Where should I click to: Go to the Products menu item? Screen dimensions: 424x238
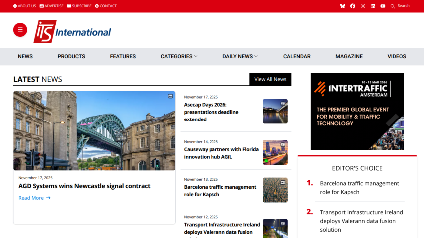pyautogui.click(x=71, y=56)
